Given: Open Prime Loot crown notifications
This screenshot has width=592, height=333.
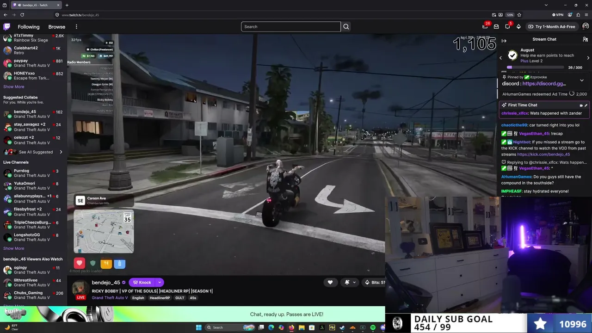Looking at the screenshot, I should point(485,26).
